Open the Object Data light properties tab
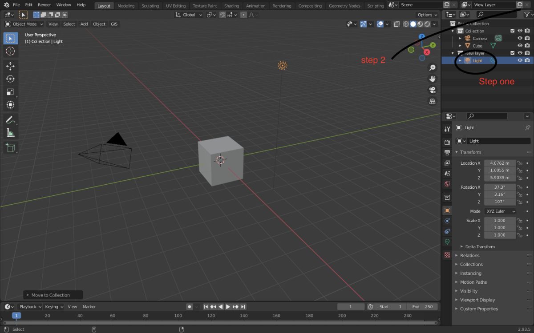 (x=447, y=242)
